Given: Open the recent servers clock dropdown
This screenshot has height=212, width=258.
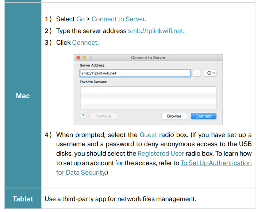Looking at the screenshot, I should coord(210,73).
